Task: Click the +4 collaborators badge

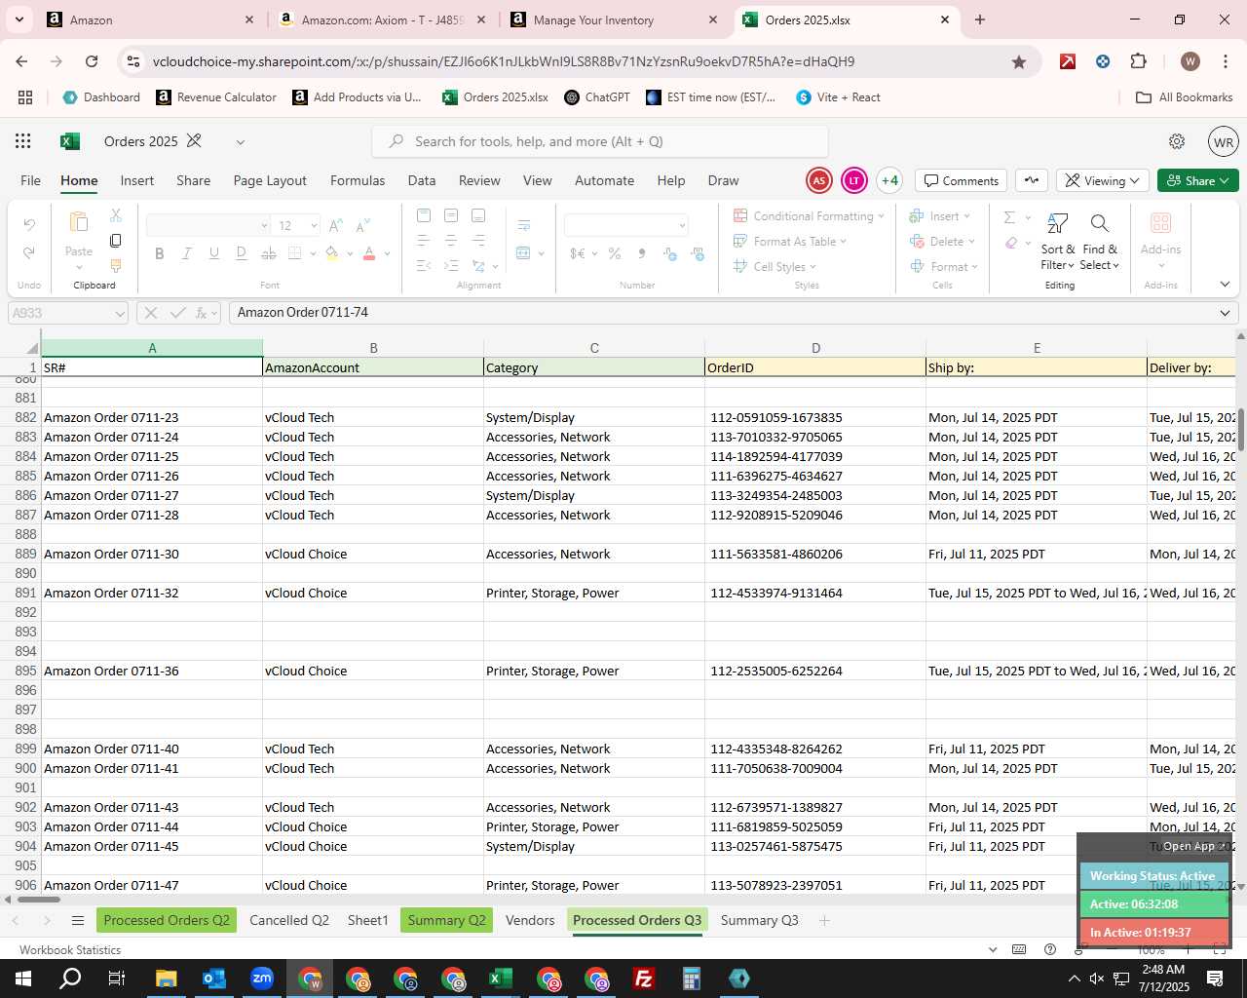Action: click(x=889, y=180)
